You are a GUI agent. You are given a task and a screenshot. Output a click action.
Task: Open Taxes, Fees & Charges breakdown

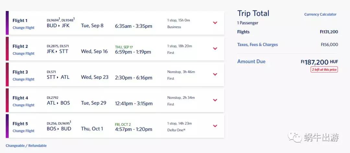(x=257, y=45)
